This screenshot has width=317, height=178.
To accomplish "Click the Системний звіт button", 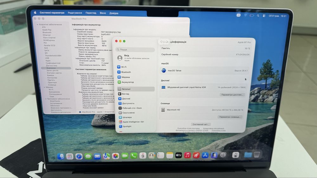I will click(x=201, y=124).
